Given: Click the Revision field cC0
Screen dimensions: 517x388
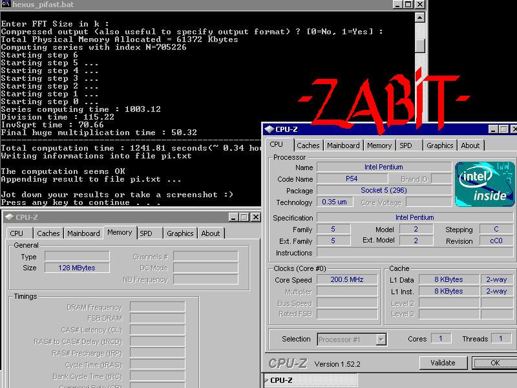Looking at the screenshot, I should [496, 241].
